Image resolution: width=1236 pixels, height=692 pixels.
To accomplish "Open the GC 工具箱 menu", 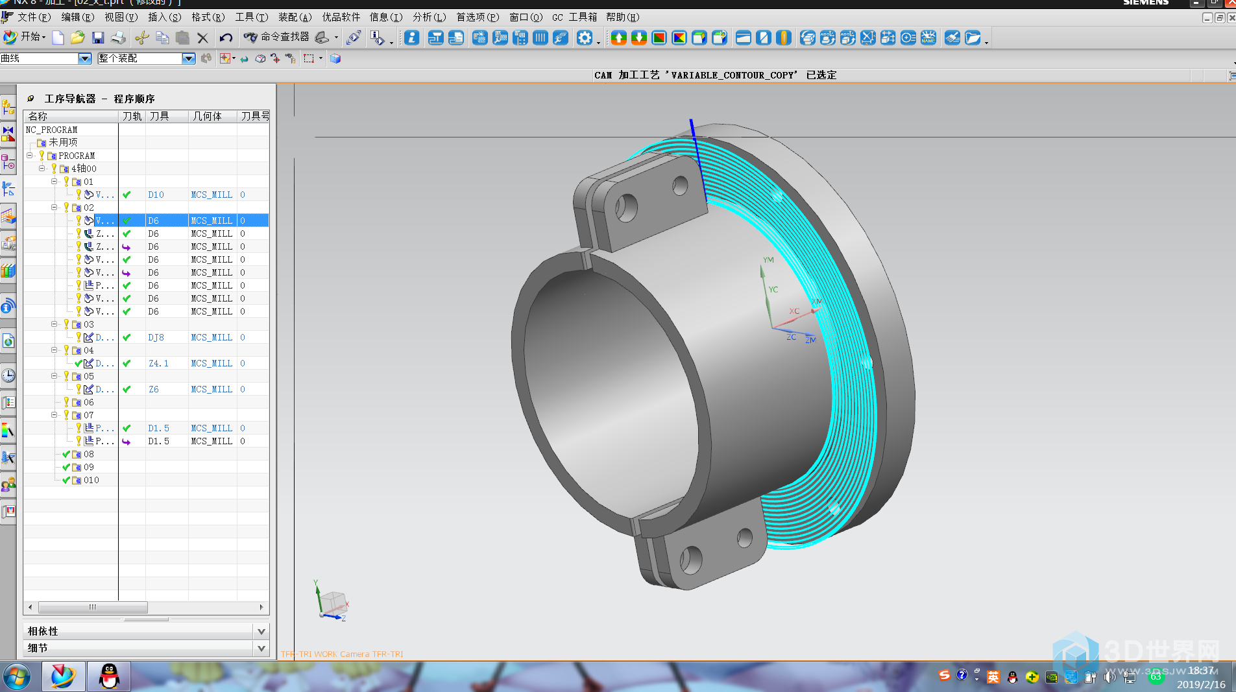I will point(574,17).
